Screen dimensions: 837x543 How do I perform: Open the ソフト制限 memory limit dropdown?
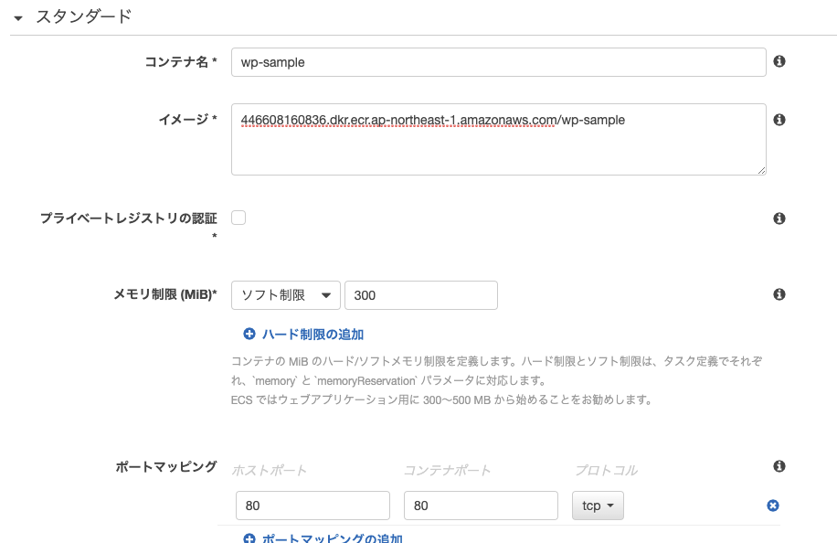coord(286,295)
